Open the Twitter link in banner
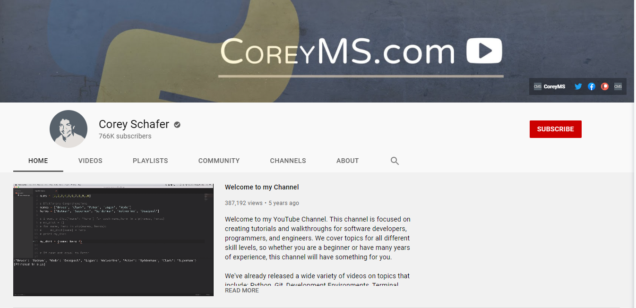The image size is (636, 308). point(578,86)
